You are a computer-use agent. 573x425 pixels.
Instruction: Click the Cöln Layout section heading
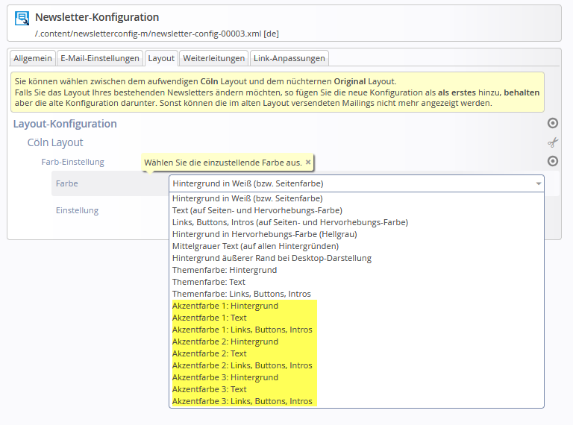pyautogui.click(x=55, y=142)
